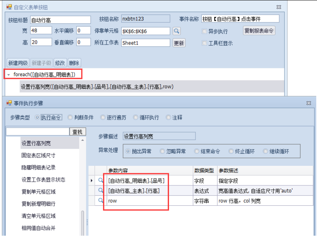The image size is (317, 236).
Task: Click the magnifier icon beside 停靠单元格 field
Action: pyautogui.click(x=176, y=31)
